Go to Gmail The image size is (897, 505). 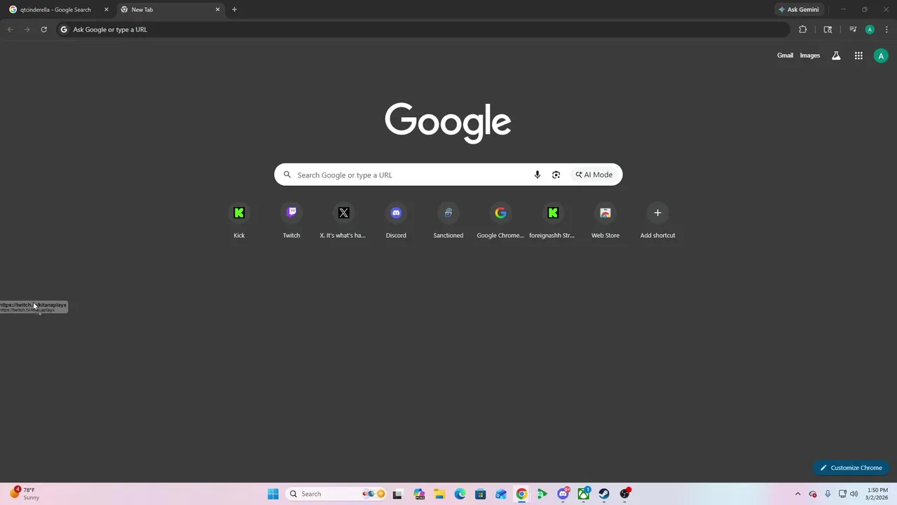(785, 55)
